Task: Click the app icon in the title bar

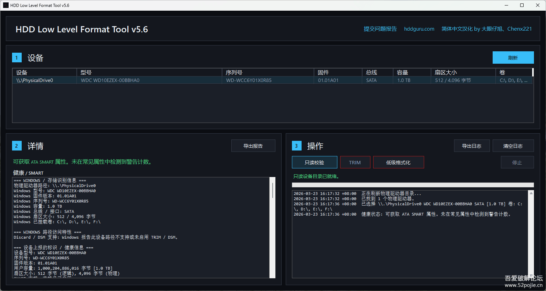Action: (x=6, y=5)
